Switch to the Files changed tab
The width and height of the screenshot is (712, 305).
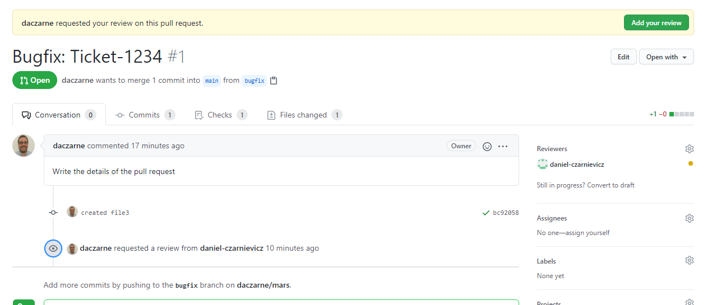pyautogui.click(x=303, y=115)
